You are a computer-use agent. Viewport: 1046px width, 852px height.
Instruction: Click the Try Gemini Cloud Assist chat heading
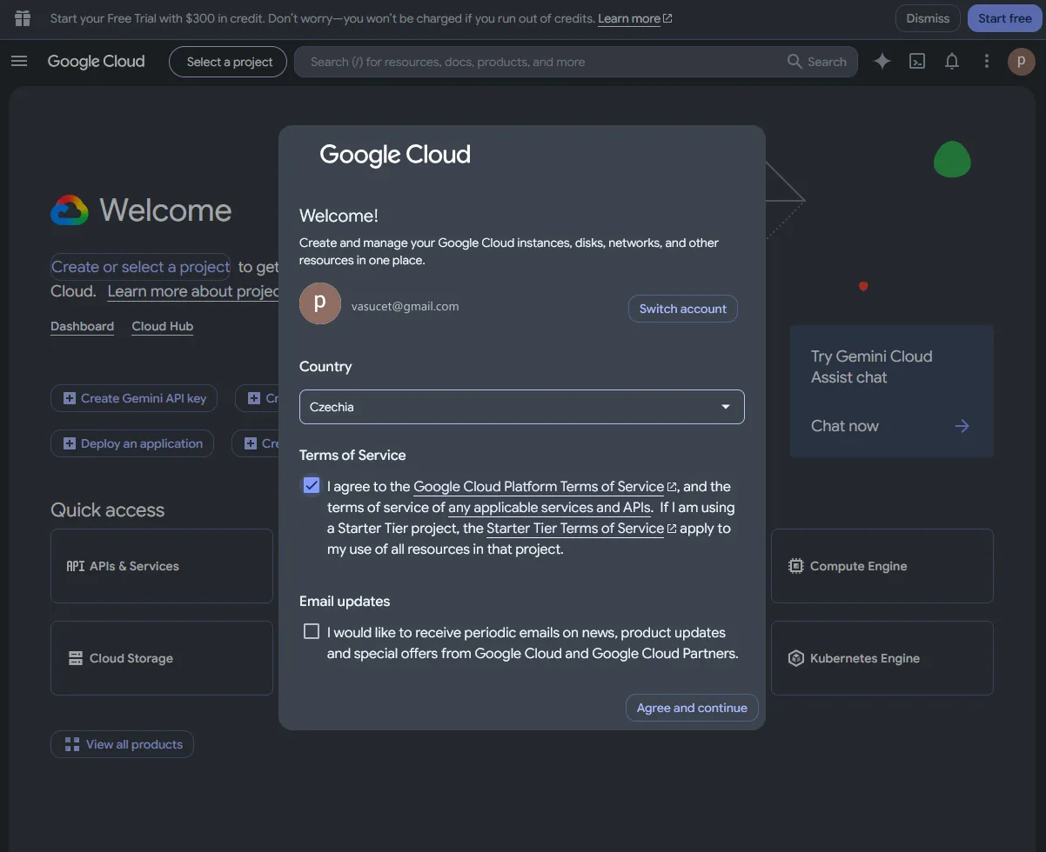click(871, 367)
